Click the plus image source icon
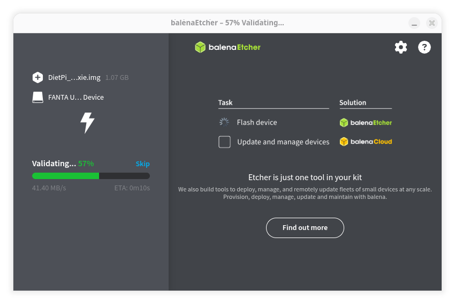The width and height of the screenshot is (455, 304). coord(37,77)
